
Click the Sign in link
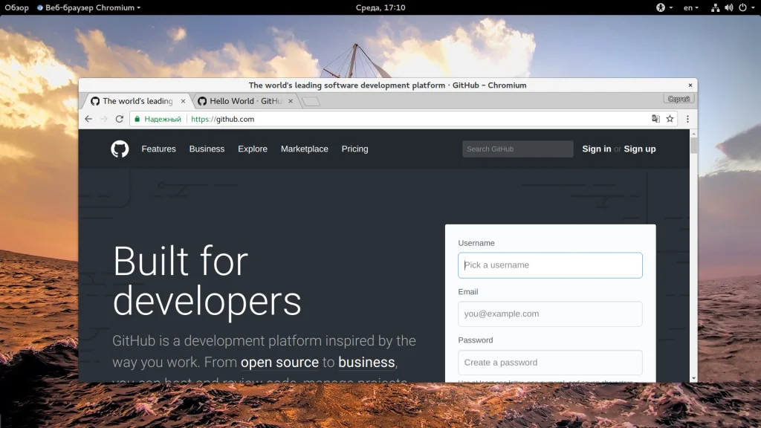597,149
